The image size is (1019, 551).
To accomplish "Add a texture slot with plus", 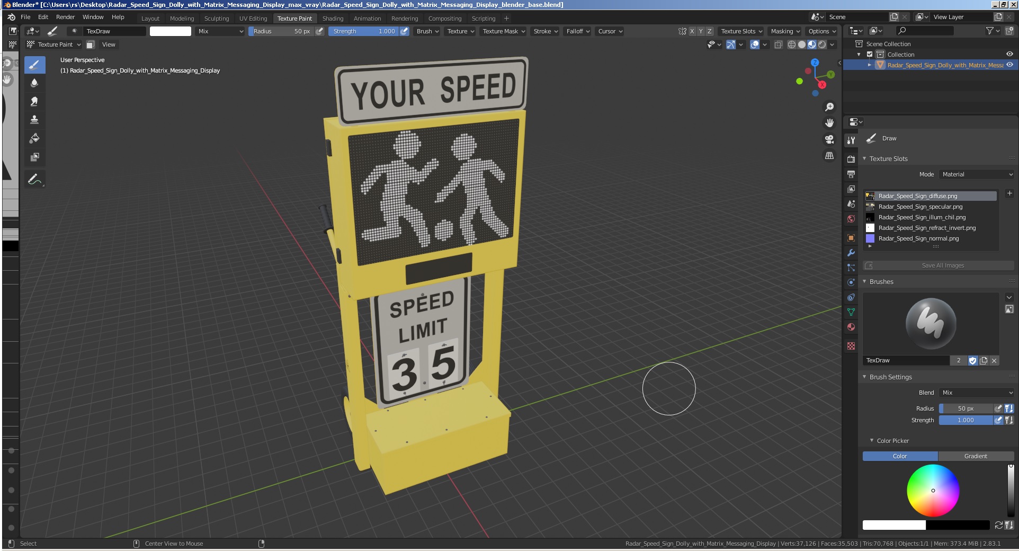I will coord(1009,193).
